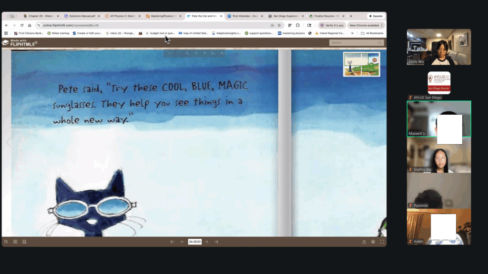Image resolution: width=488 pixels, height=274 pixels.
Task: Open the All Bookmarks folder
Action: (372, 33)
